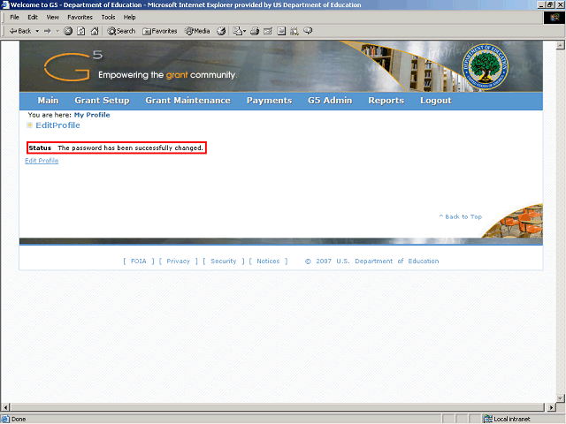Open the Forward history dropdown arrow
566x424 pixels.
57,32
